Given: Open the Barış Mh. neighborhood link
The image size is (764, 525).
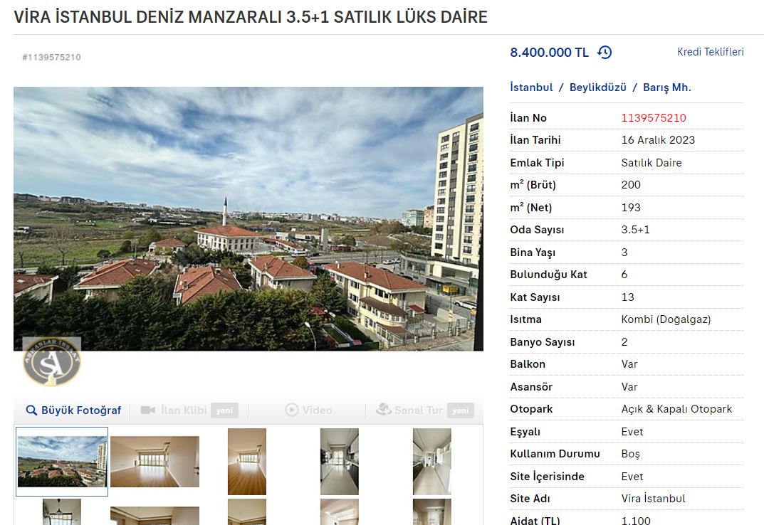Looking at the screenshot, I should coord(667,87).
